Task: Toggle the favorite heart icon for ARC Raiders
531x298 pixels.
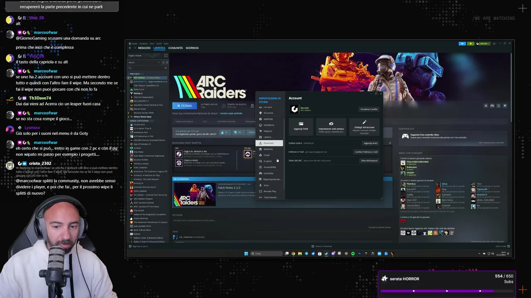Action: (x=505, y=106)
